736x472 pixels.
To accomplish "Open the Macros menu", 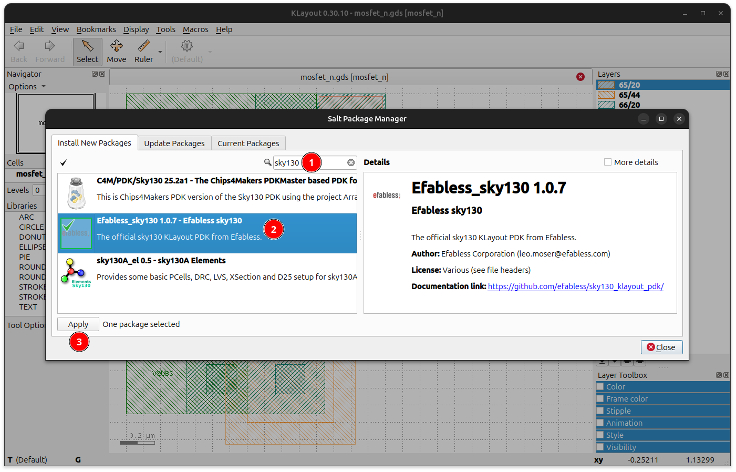I will [x=195, y=29].
